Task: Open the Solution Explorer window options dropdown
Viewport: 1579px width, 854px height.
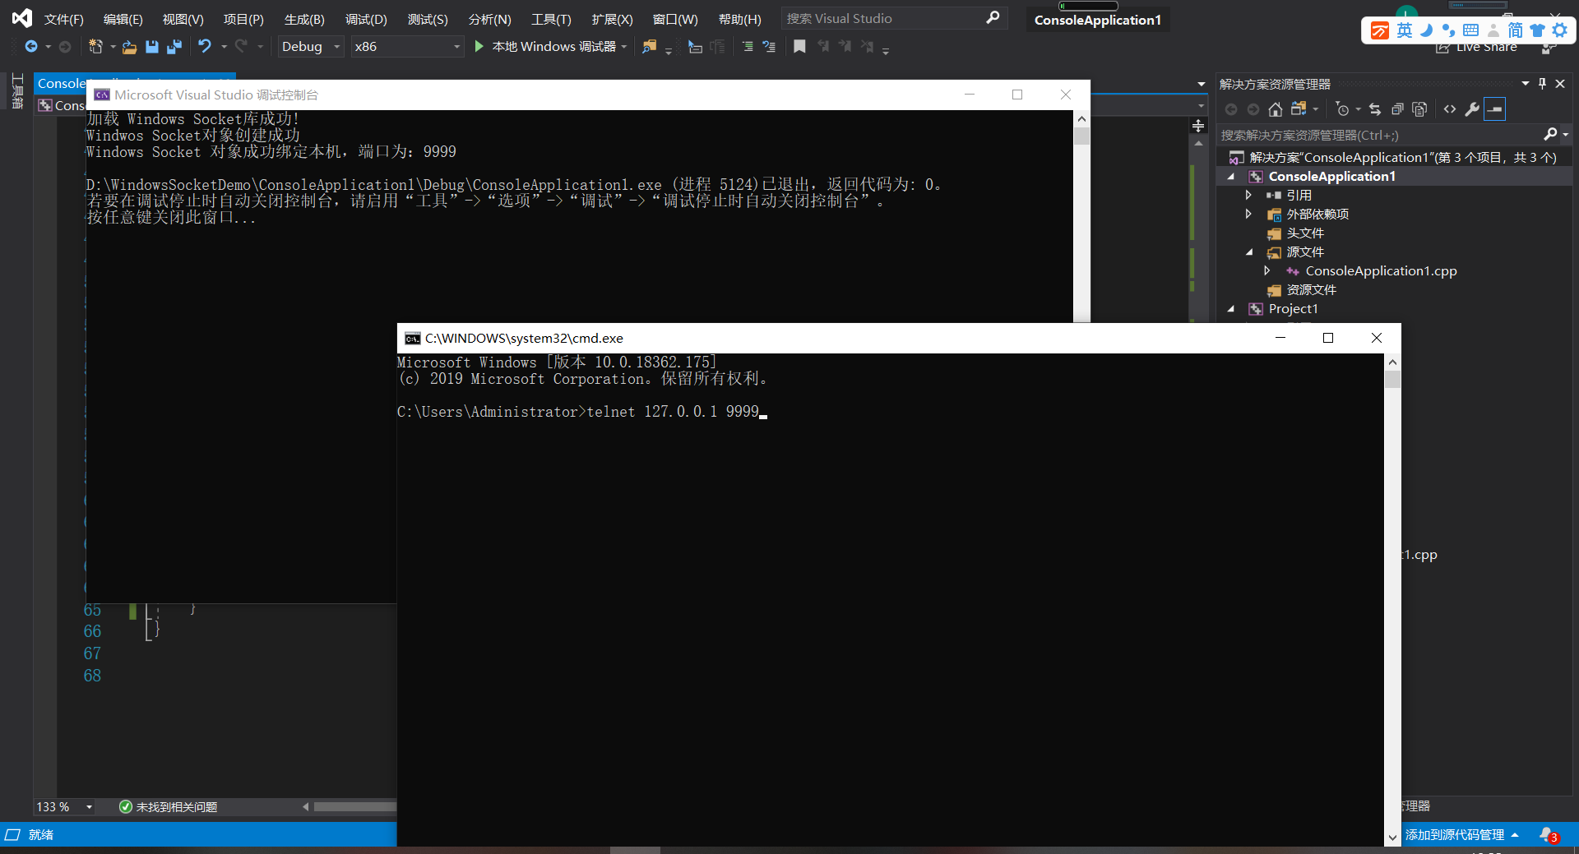Action: click(x=1525, y=84)
